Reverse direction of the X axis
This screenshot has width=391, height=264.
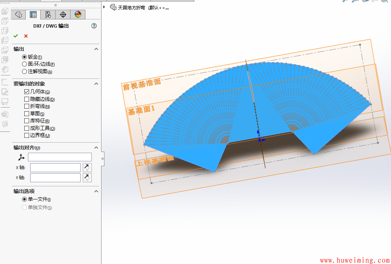87,167
